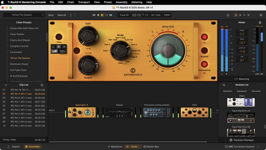Click the Track 02 display
This screenshot has height=150, width=266.
[x=124, y=15]
